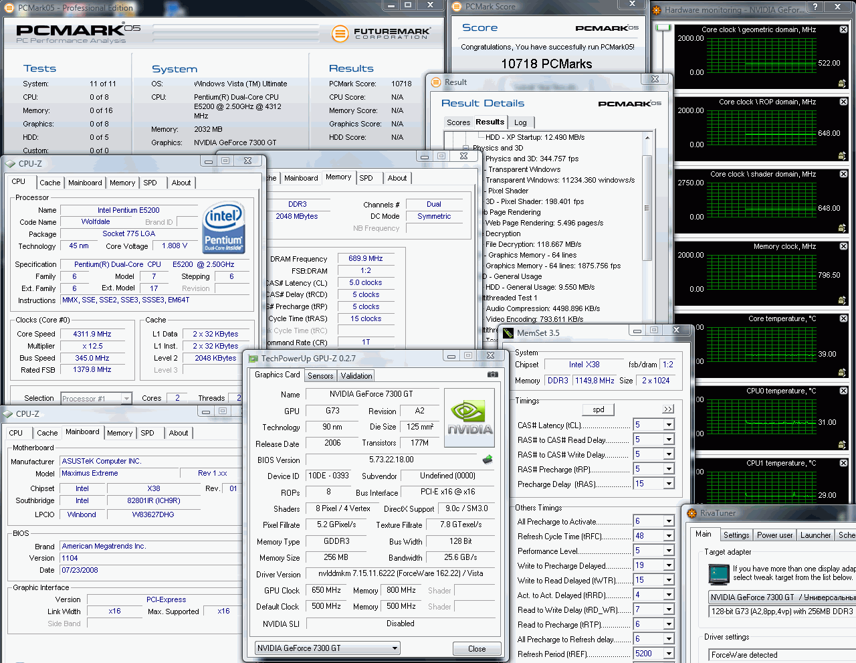This screenshot has height=663, width=856.
Task: Click the scroll up arrow in Result Details
Action: 647,137
